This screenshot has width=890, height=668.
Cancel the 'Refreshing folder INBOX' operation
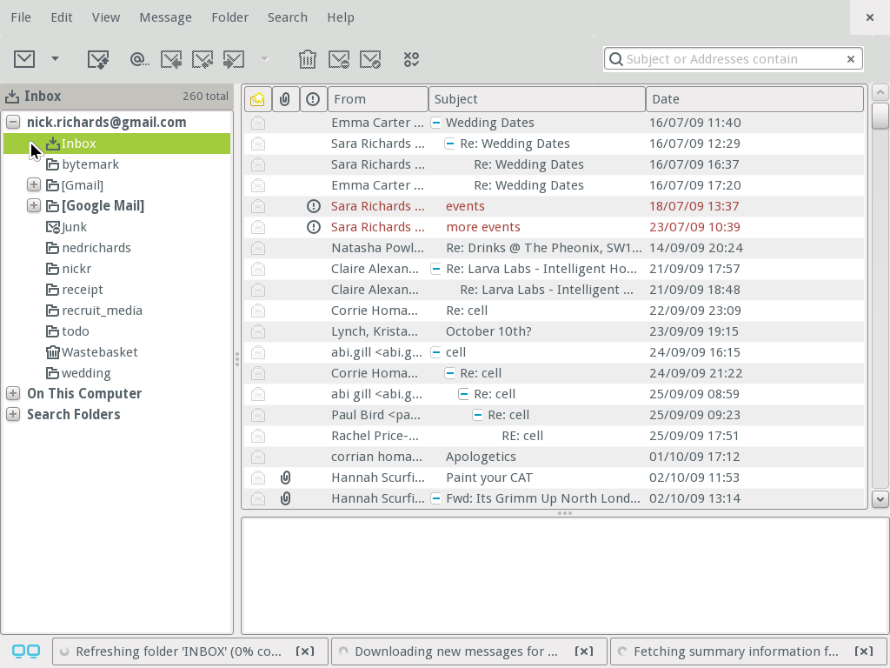(x=304, y=651)
